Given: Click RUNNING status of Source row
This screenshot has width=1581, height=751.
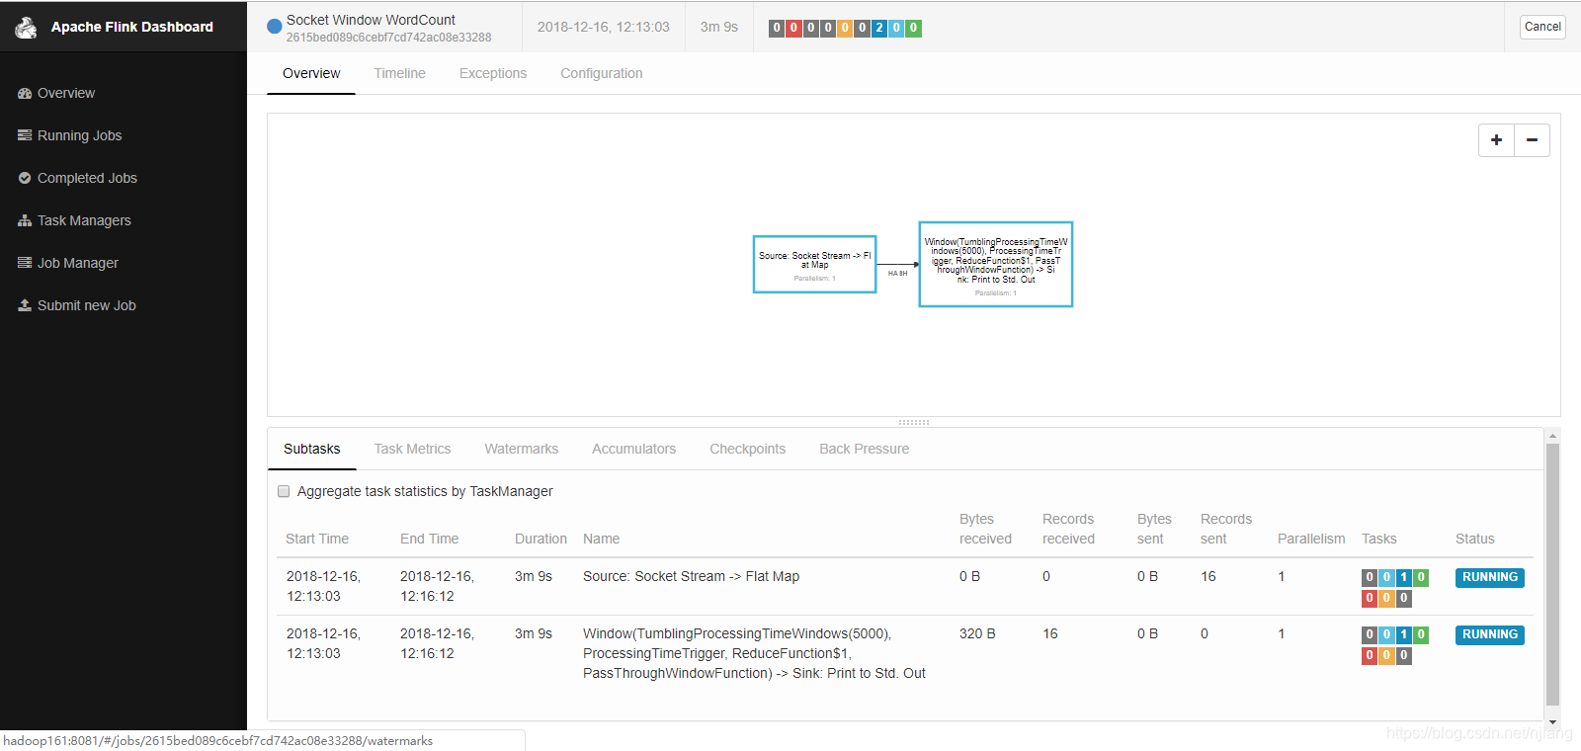Looking at the screenshot, I should pos(1490,577).
